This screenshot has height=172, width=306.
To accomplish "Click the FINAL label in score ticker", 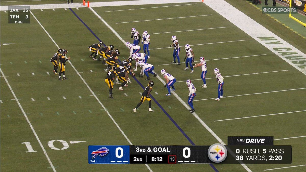I will coord(19,22).
